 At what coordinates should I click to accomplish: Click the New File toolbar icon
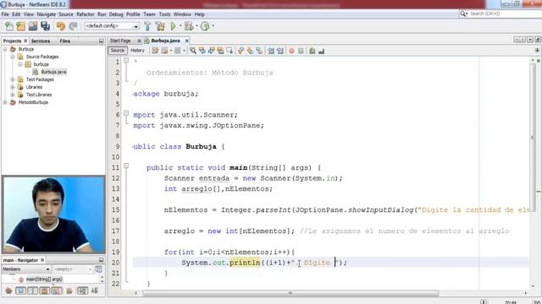(9, 26)
